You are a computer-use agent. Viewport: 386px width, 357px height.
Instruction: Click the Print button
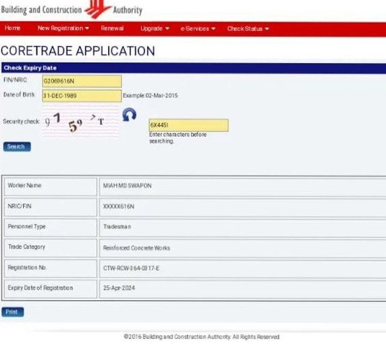(13, 312)
